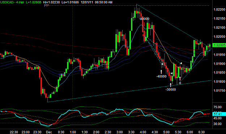Click the L=1.02005 last price label
226x134 pixels.
[x=33, y=2]
